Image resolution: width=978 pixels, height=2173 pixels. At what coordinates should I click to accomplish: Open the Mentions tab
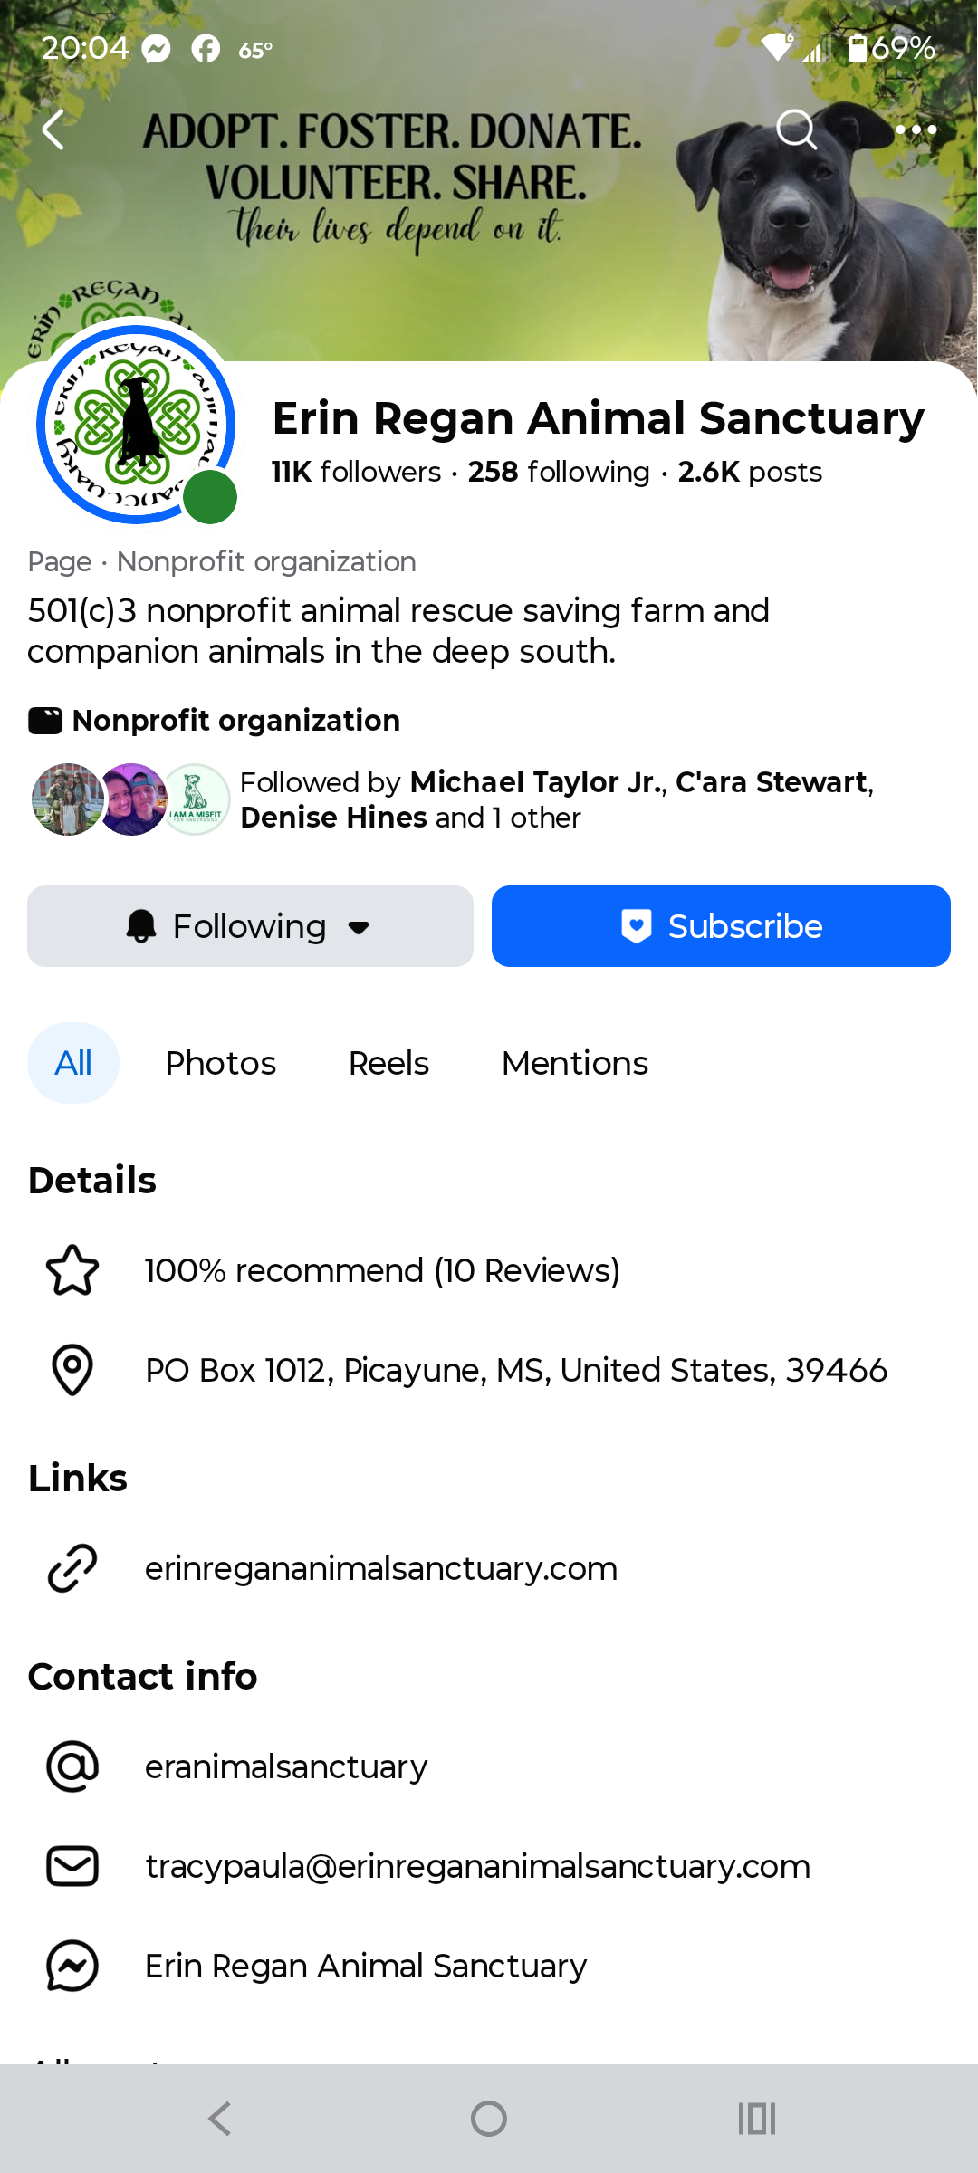coord(575,1063)
